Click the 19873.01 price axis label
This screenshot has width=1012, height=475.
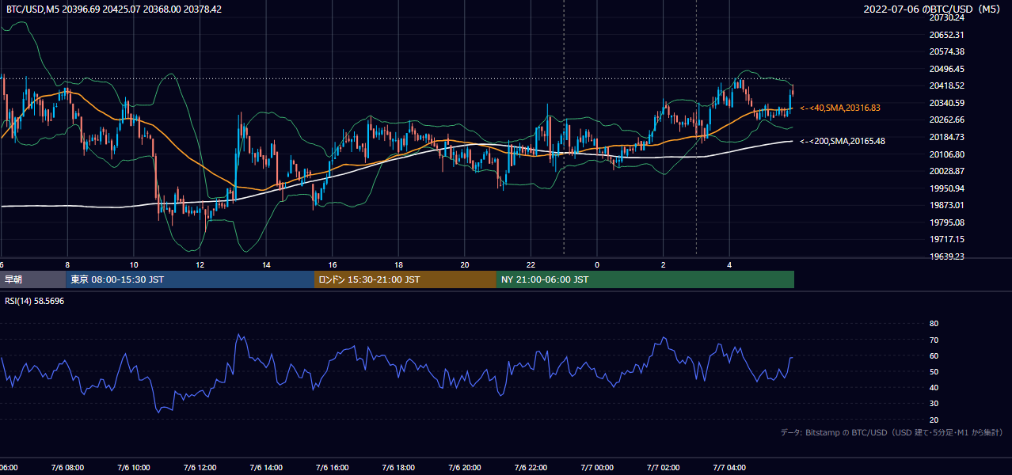(x=946, y=205)
